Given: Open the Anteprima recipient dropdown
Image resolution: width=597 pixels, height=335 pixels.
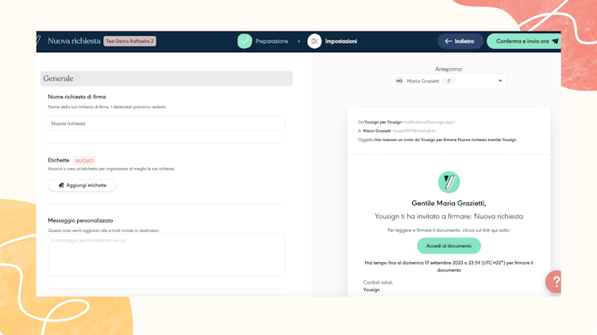Looking at the screenshot, I should pos(449,81).
